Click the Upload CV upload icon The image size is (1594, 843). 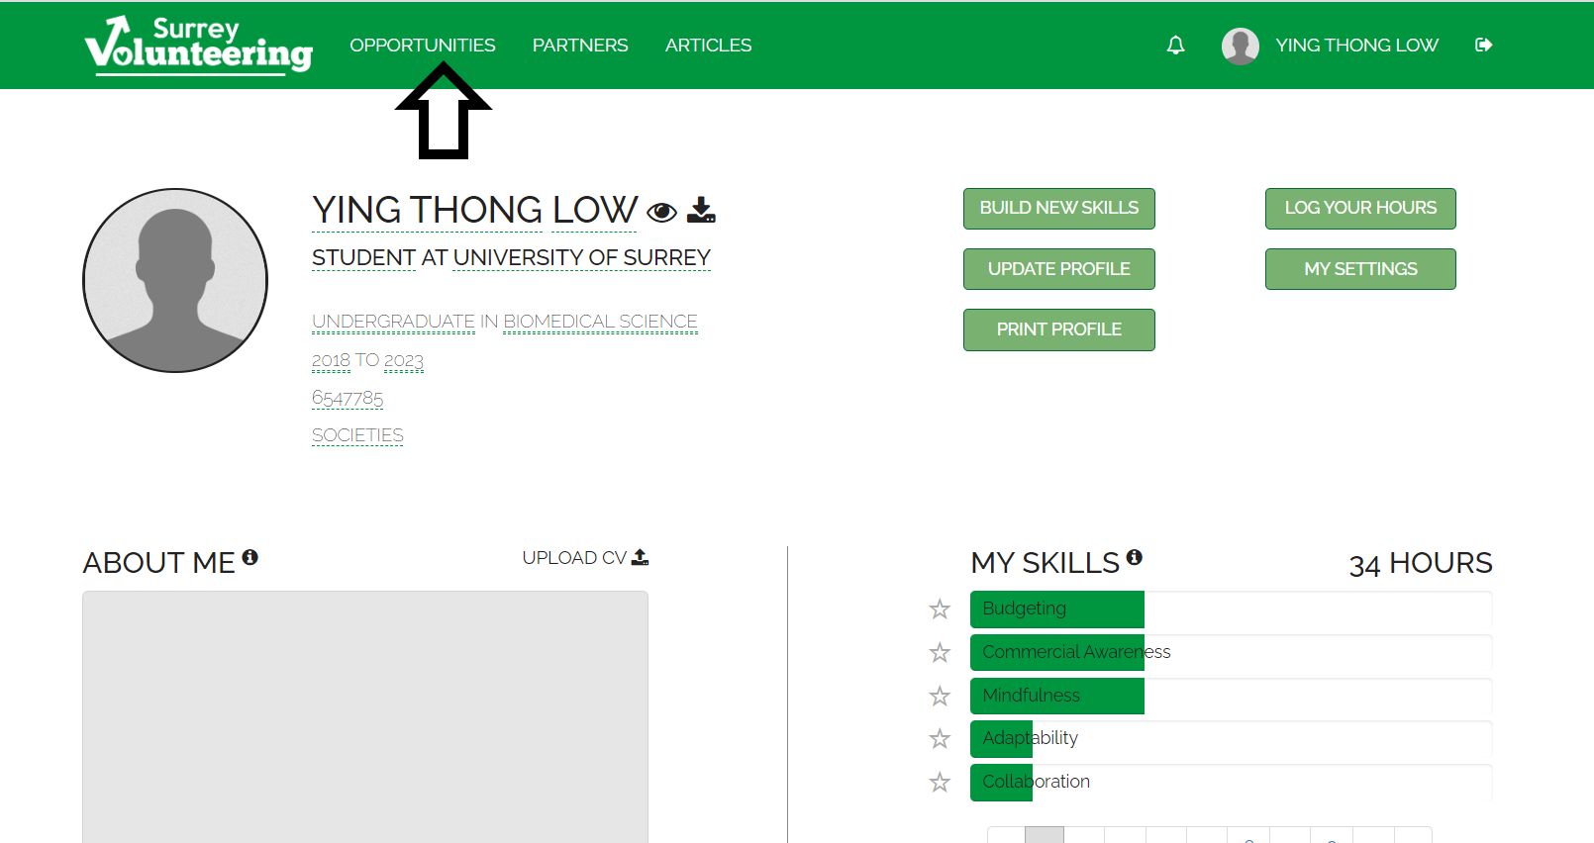[x=640, y=557]
